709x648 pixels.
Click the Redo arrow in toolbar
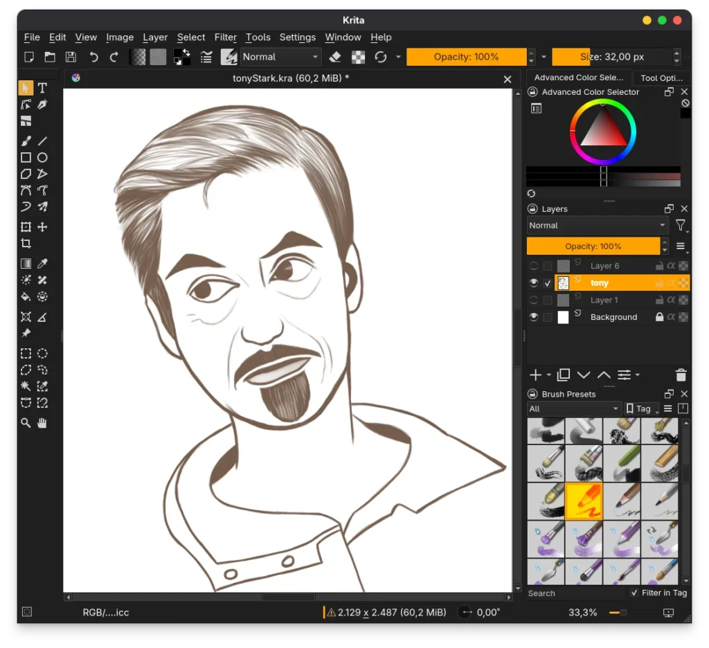pos(114,57)
